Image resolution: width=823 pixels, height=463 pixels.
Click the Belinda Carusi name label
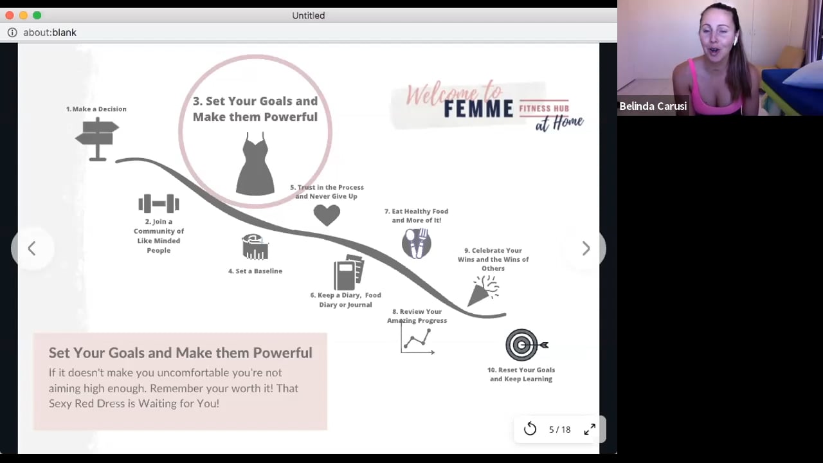click(x=653, y=107)
